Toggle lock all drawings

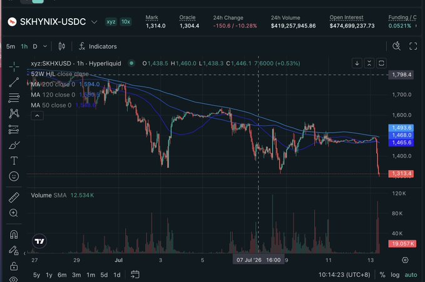[x=14, y=266]
